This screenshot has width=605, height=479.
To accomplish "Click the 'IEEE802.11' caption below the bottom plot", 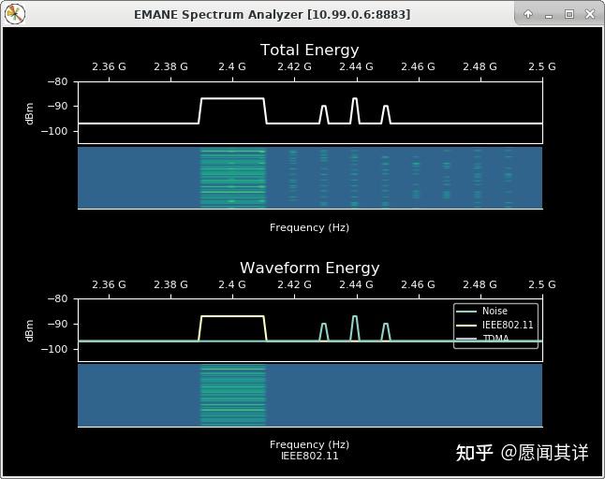I will point(310,456).
